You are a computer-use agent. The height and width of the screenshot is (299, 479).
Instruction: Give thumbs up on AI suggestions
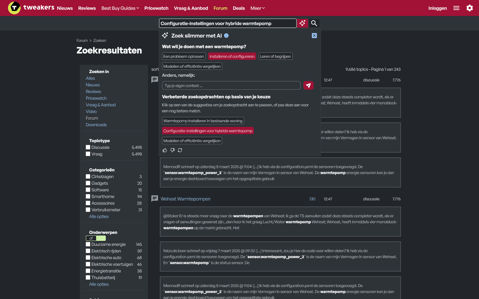(x=165, y=150)
